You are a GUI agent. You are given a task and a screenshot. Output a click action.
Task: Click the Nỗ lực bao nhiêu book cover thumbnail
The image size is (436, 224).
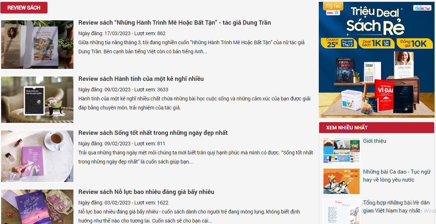(37, 207)
